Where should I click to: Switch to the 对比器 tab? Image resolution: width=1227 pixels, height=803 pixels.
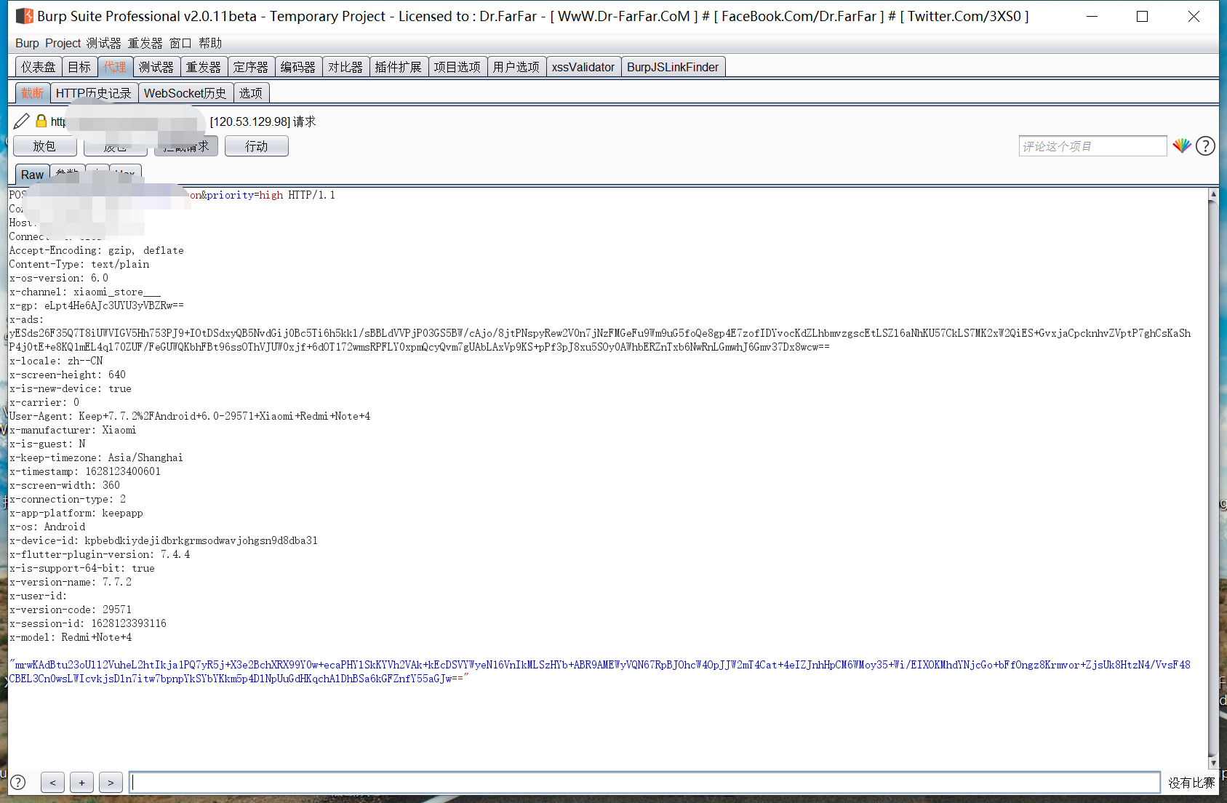(x=345, y=67)
